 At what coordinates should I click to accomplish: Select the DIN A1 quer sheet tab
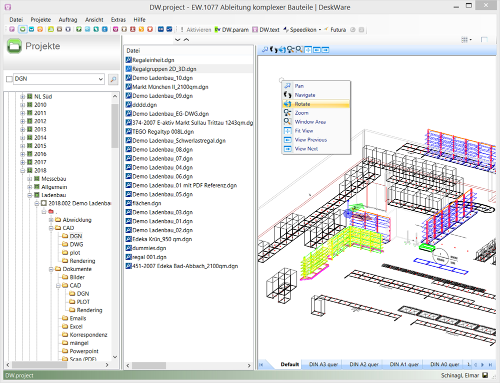pos(404,365)
